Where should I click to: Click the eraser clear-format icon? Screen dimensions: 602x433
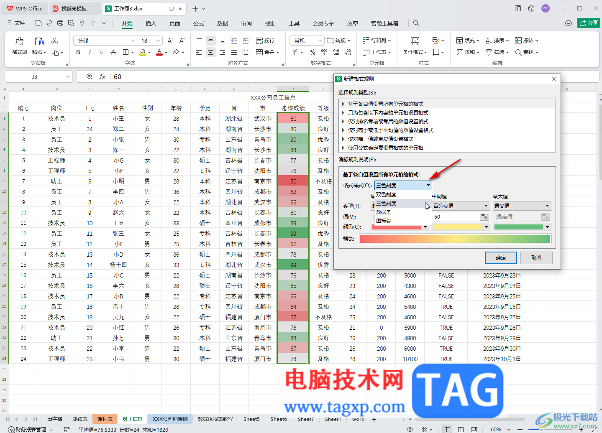pos(176,52)
